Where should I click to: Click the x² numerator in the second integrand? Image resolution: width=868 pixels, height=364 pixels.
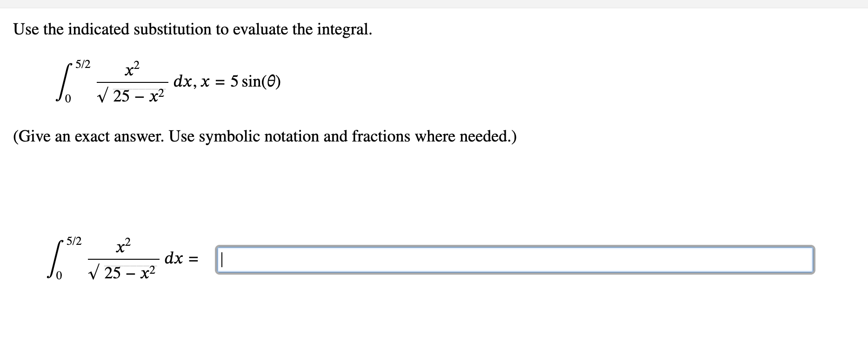122,245
